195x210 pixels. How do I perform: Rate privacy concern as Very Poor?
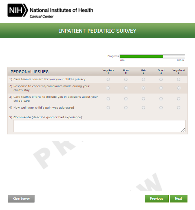pyautogui.click(x=108, y=80)
